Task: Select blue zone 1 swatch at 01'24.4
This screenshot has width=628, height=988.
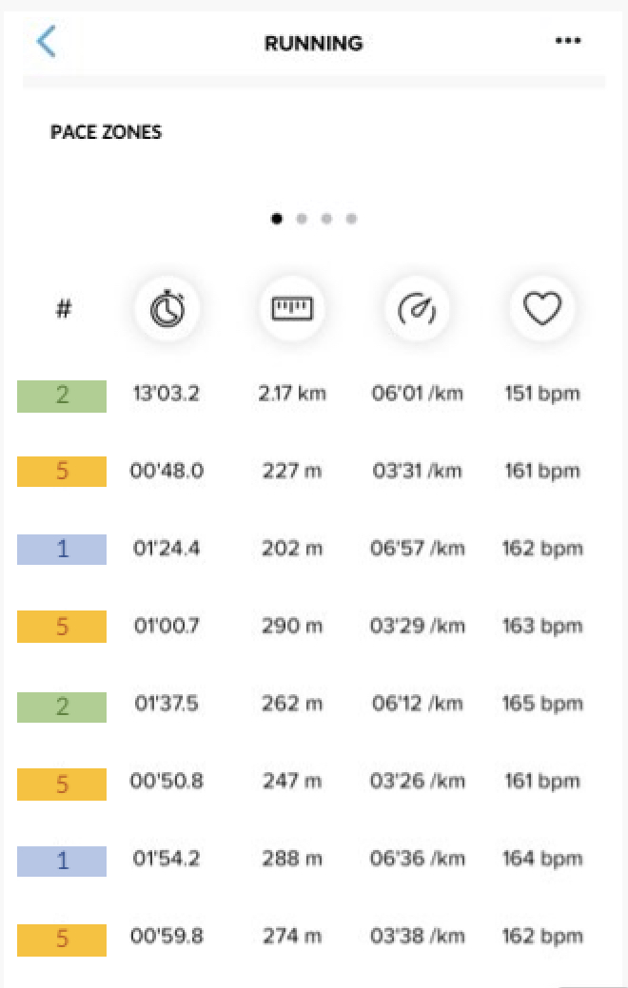Action: point(62,550)
